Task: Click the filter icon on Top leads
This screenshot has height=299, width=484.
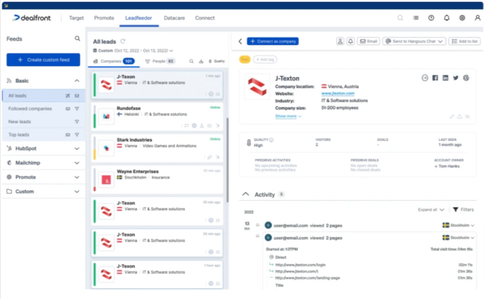Action: (77, 135)
